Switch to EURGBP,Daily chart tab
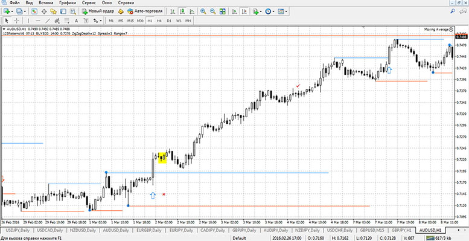 point(149,230)
